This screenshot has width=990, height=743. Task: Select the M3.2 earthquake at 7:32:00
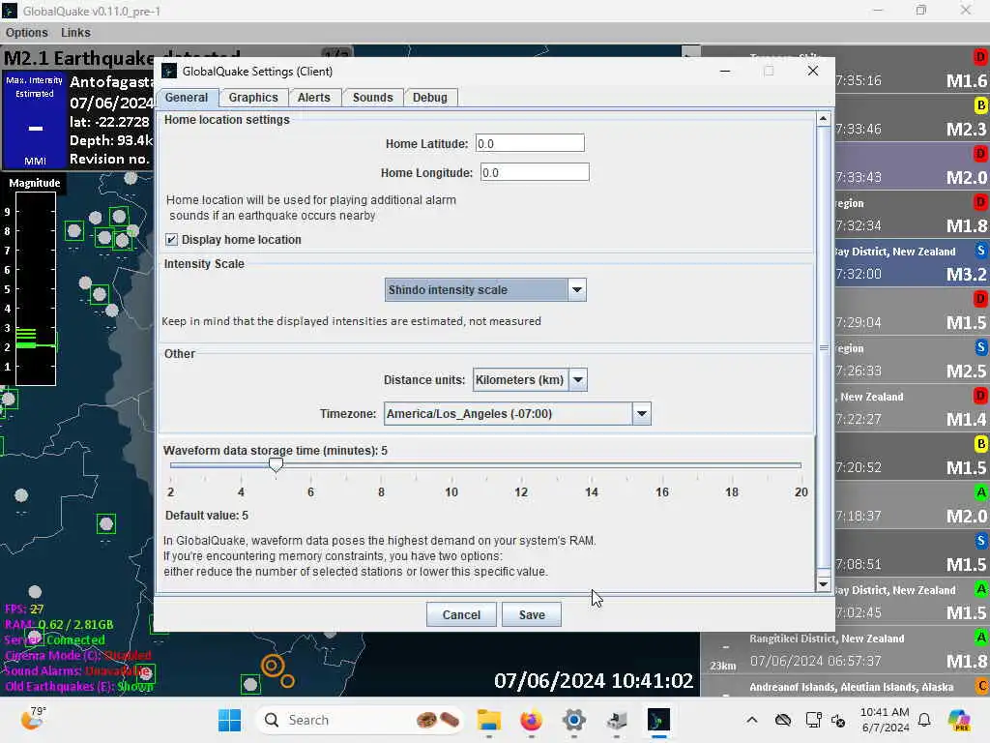tap(913, 263)
